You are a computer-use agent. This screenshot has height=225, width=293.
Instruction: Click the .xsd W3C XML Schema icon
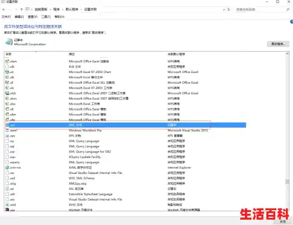pos(7,178)
